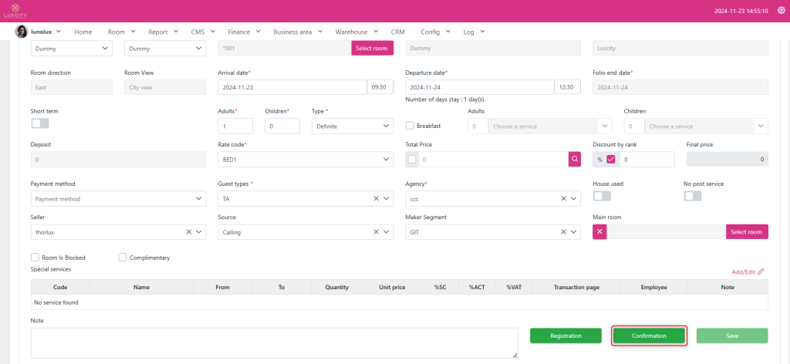Clear the Source Calling selection
This screenshot has width=790, height=364.
pyautogui.click(x=376, y=232)
